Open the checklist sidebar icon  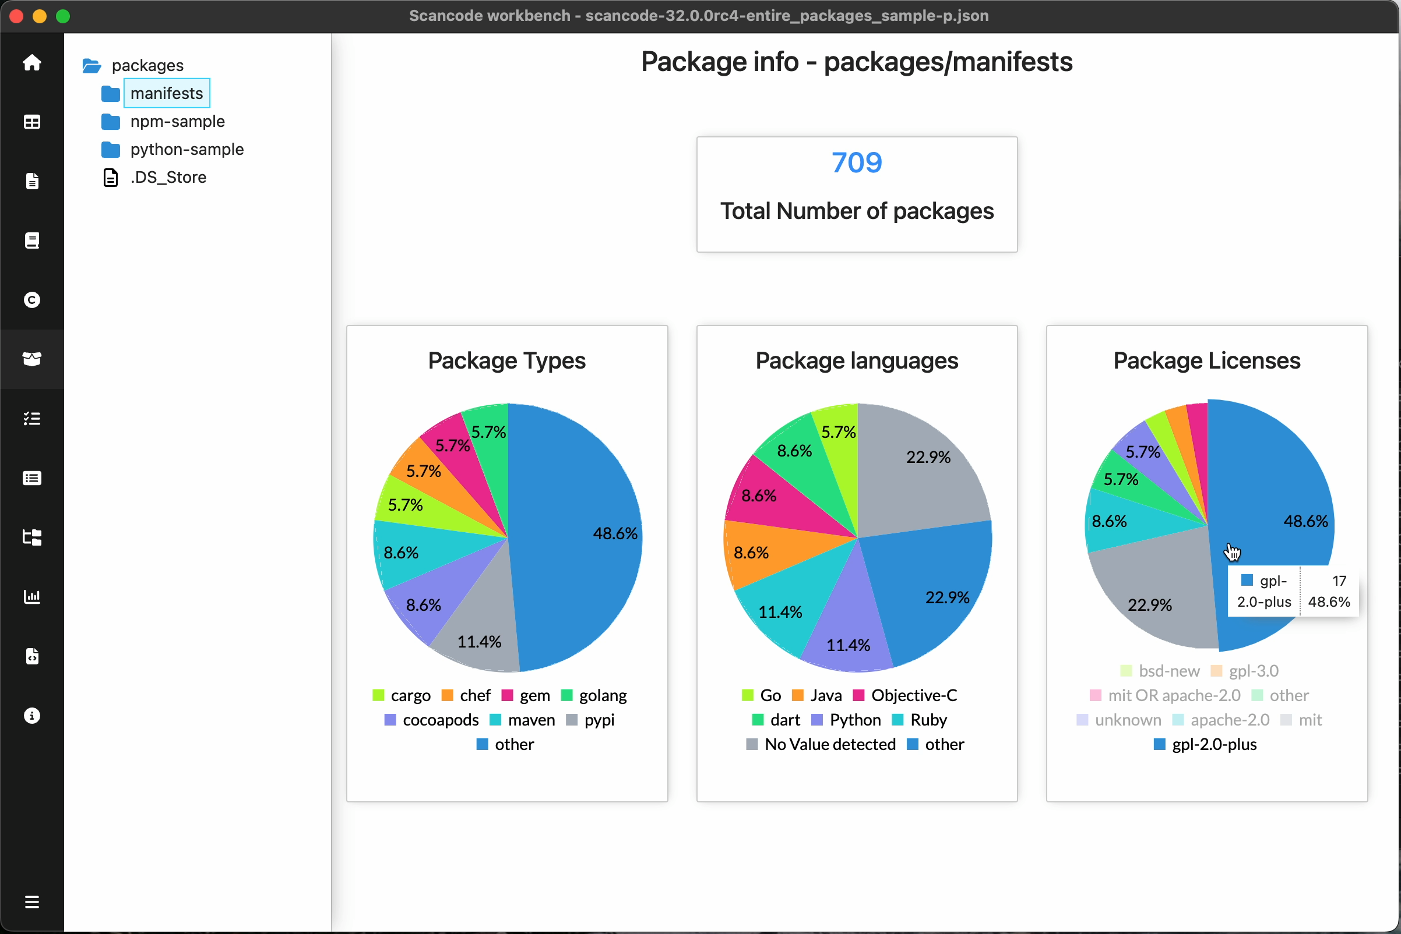click(x=32, y=419)
